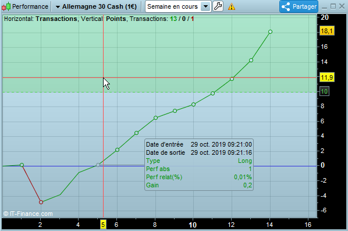This screenshot has height=231, width=348.
Task: Click 'Transactions' in the Horizontal header text
Action: coord(56,19)
